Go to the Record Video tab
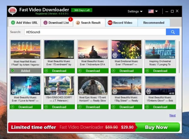 coord(121,23)
